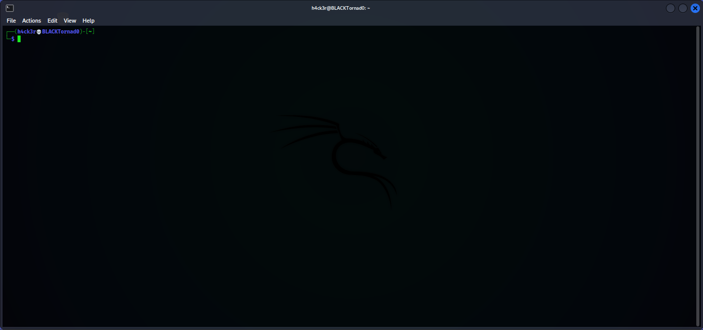Close the terminal with the blue X button
Screen dimensions: 703x330
click(695, 8)
